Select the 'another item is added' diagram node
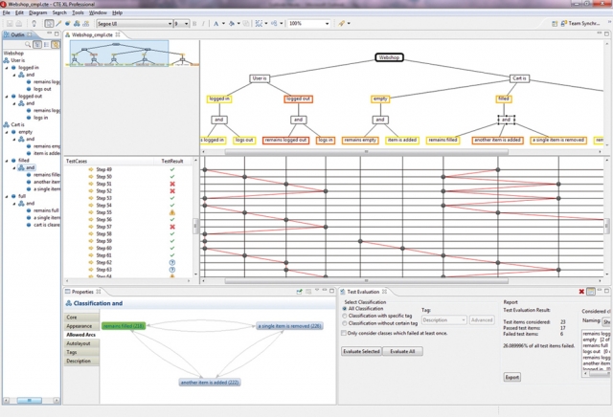 (x=497, y=140)
